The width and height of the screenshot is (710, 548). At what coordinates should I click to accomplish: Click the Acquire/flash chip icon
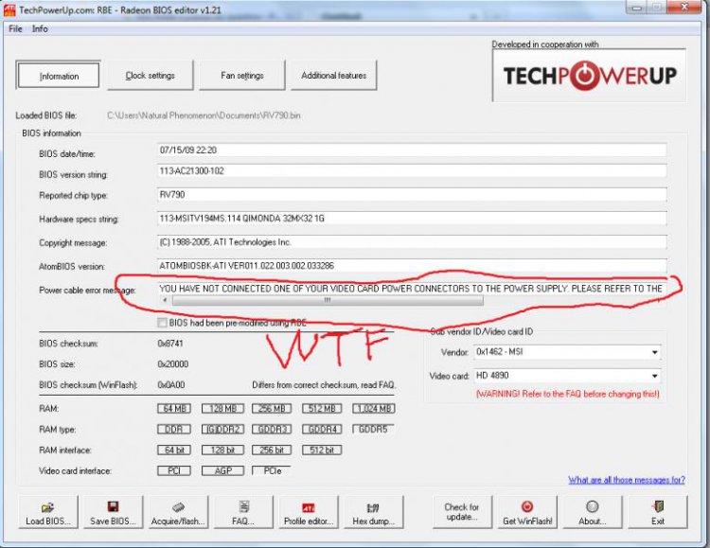[x=178, y=506]
